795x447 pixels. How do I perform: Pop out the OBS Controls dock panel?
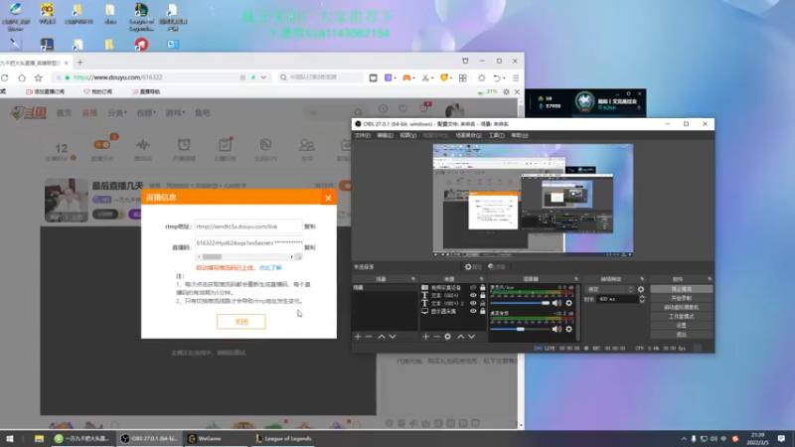[x=710, y=279]
